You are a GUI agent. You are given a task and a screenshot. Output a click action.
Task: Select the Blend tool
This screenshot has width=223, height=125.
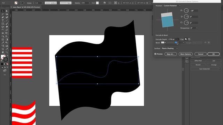[7, 43]
